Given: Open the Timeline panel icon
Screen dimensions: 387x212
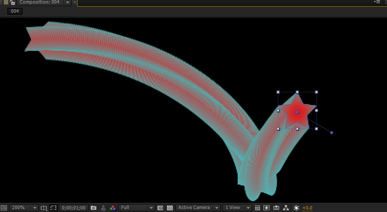Looking at the screenshot, I should pyautogui.click(x=276, y=208).
